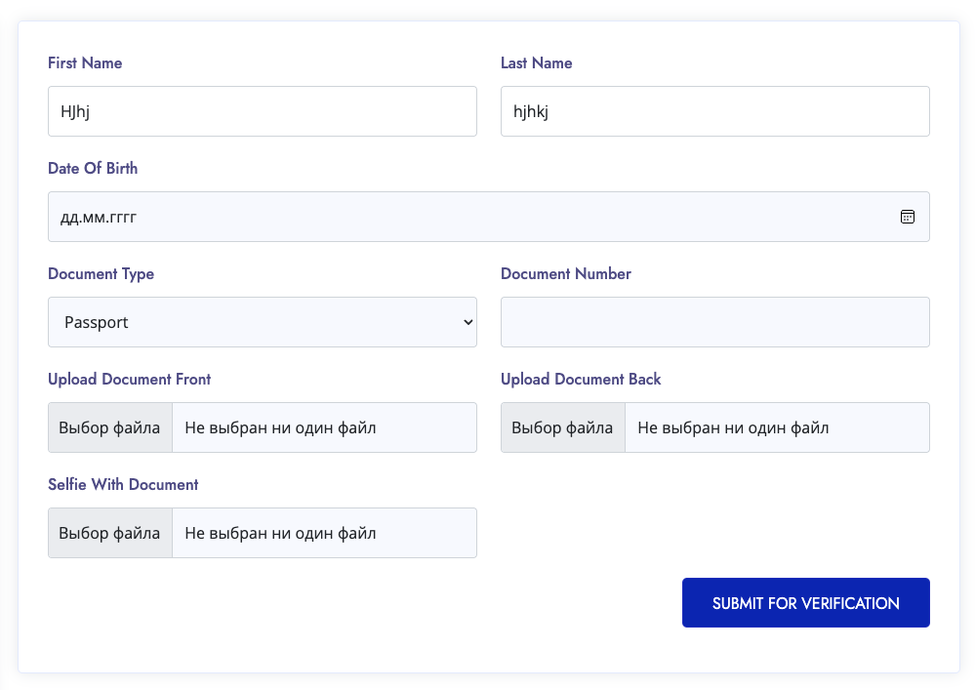Click the Selfie With Document label

pyautogui.click(x=123, y=484)
